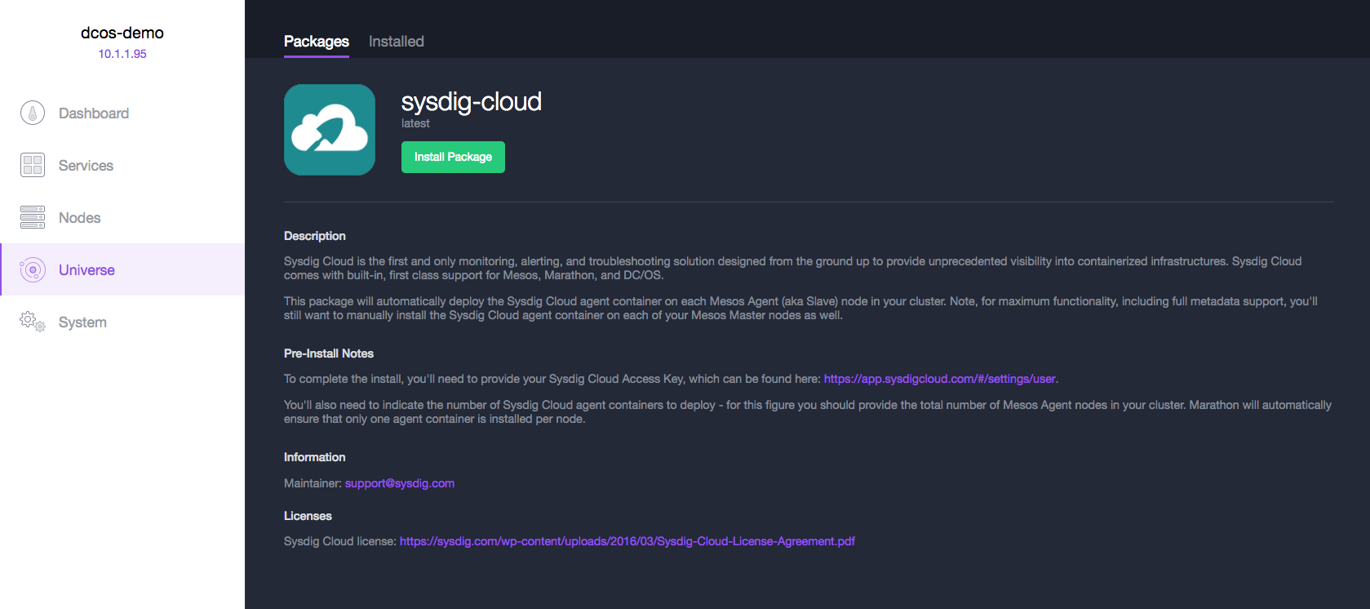Viewport: 1370px width, 609px height.
Task: Open the sysdigcloud settings user link
Action: click(x=940, y=379)
